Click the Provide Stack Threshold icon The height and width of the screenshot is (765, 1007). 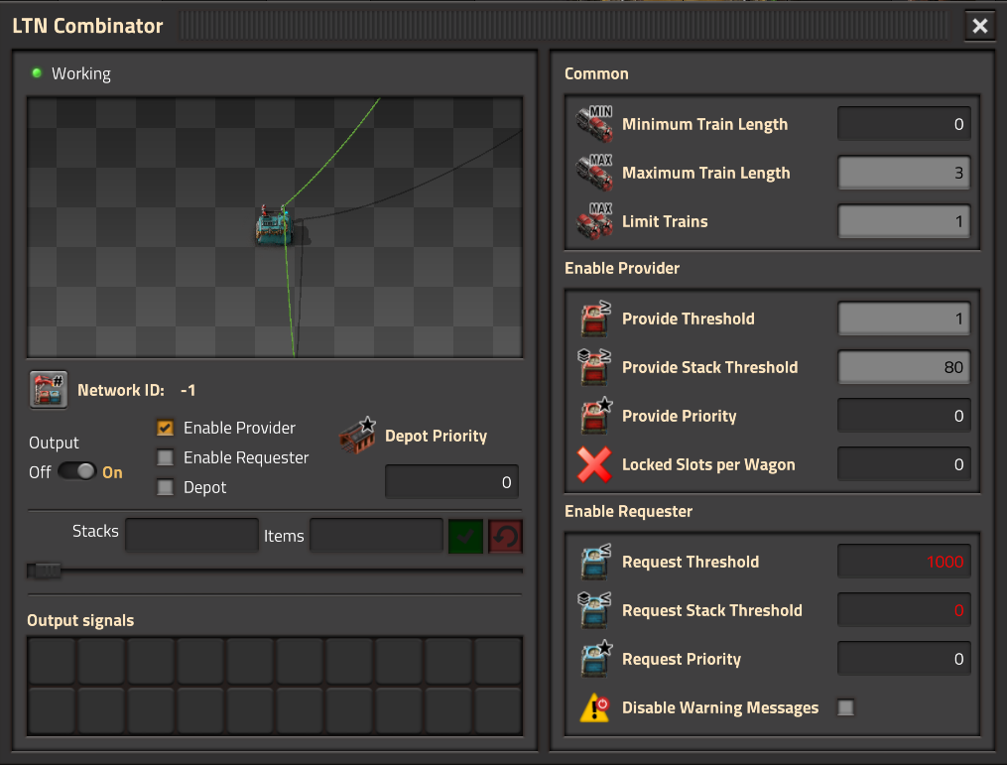(594, 367)
